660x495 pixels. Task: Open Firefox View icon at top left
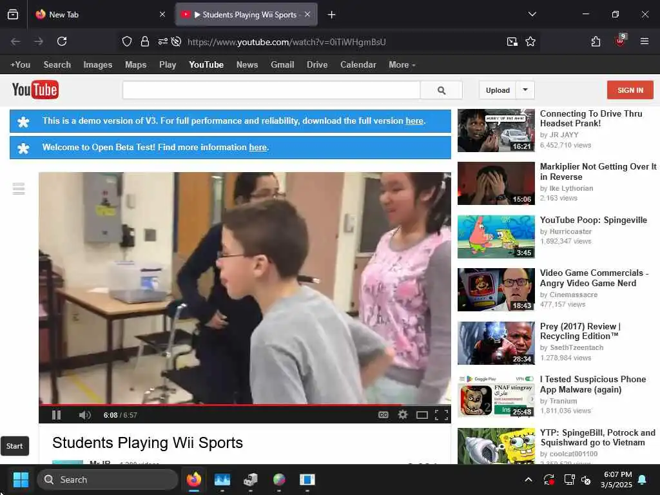13,14
